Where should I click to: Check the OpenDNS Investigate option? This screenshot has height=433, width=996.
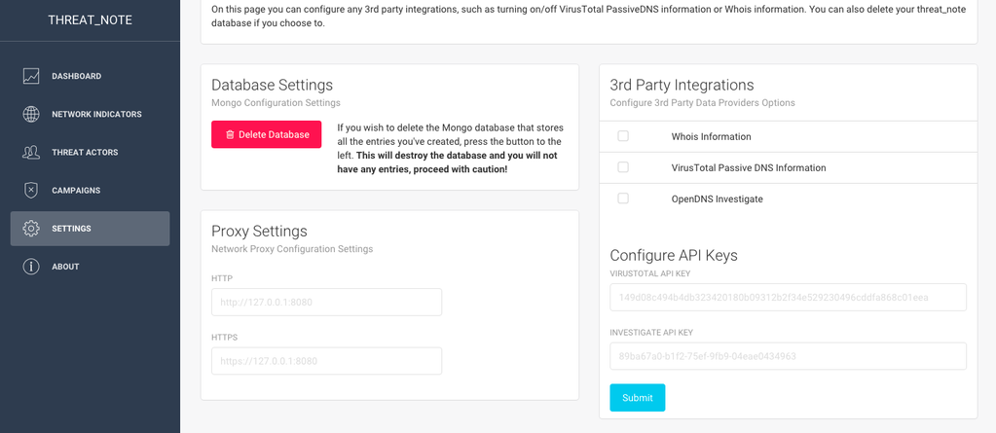pos(623,198)
